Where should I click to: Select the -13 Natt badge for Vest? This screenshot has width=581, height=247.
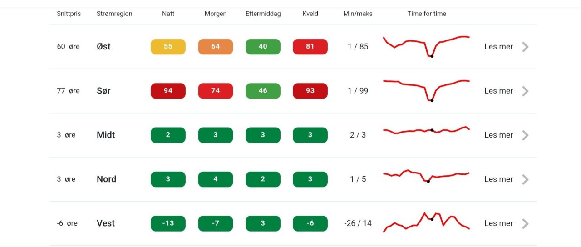(168, 223)
